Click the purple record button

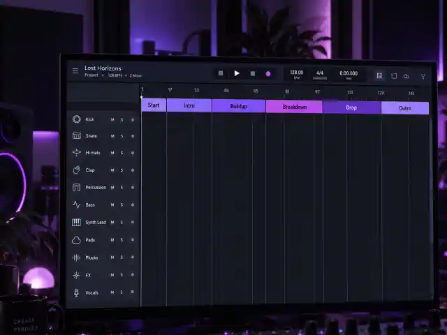[x=268, y=74]
